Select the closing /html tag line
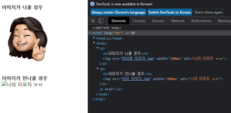This screenshot has height=113, width=231. (x=99, y=99)
